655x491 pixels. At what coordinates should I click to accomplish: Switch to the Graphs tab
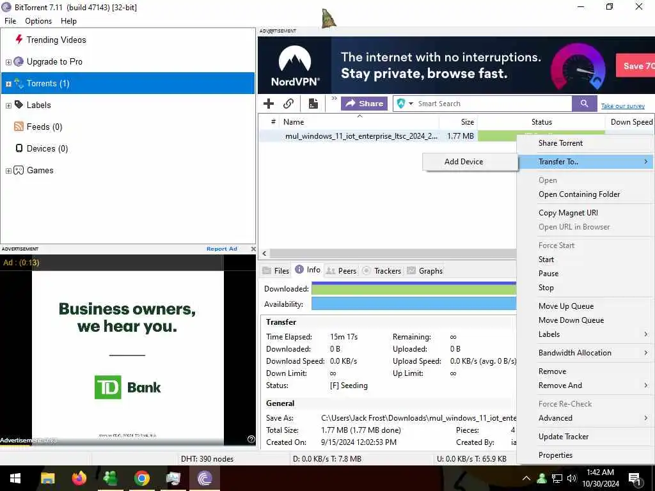(x=425, y=270)
